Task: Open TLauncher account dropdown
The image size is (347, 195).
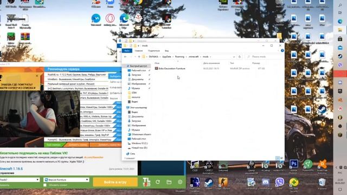Action: [37, 180]
